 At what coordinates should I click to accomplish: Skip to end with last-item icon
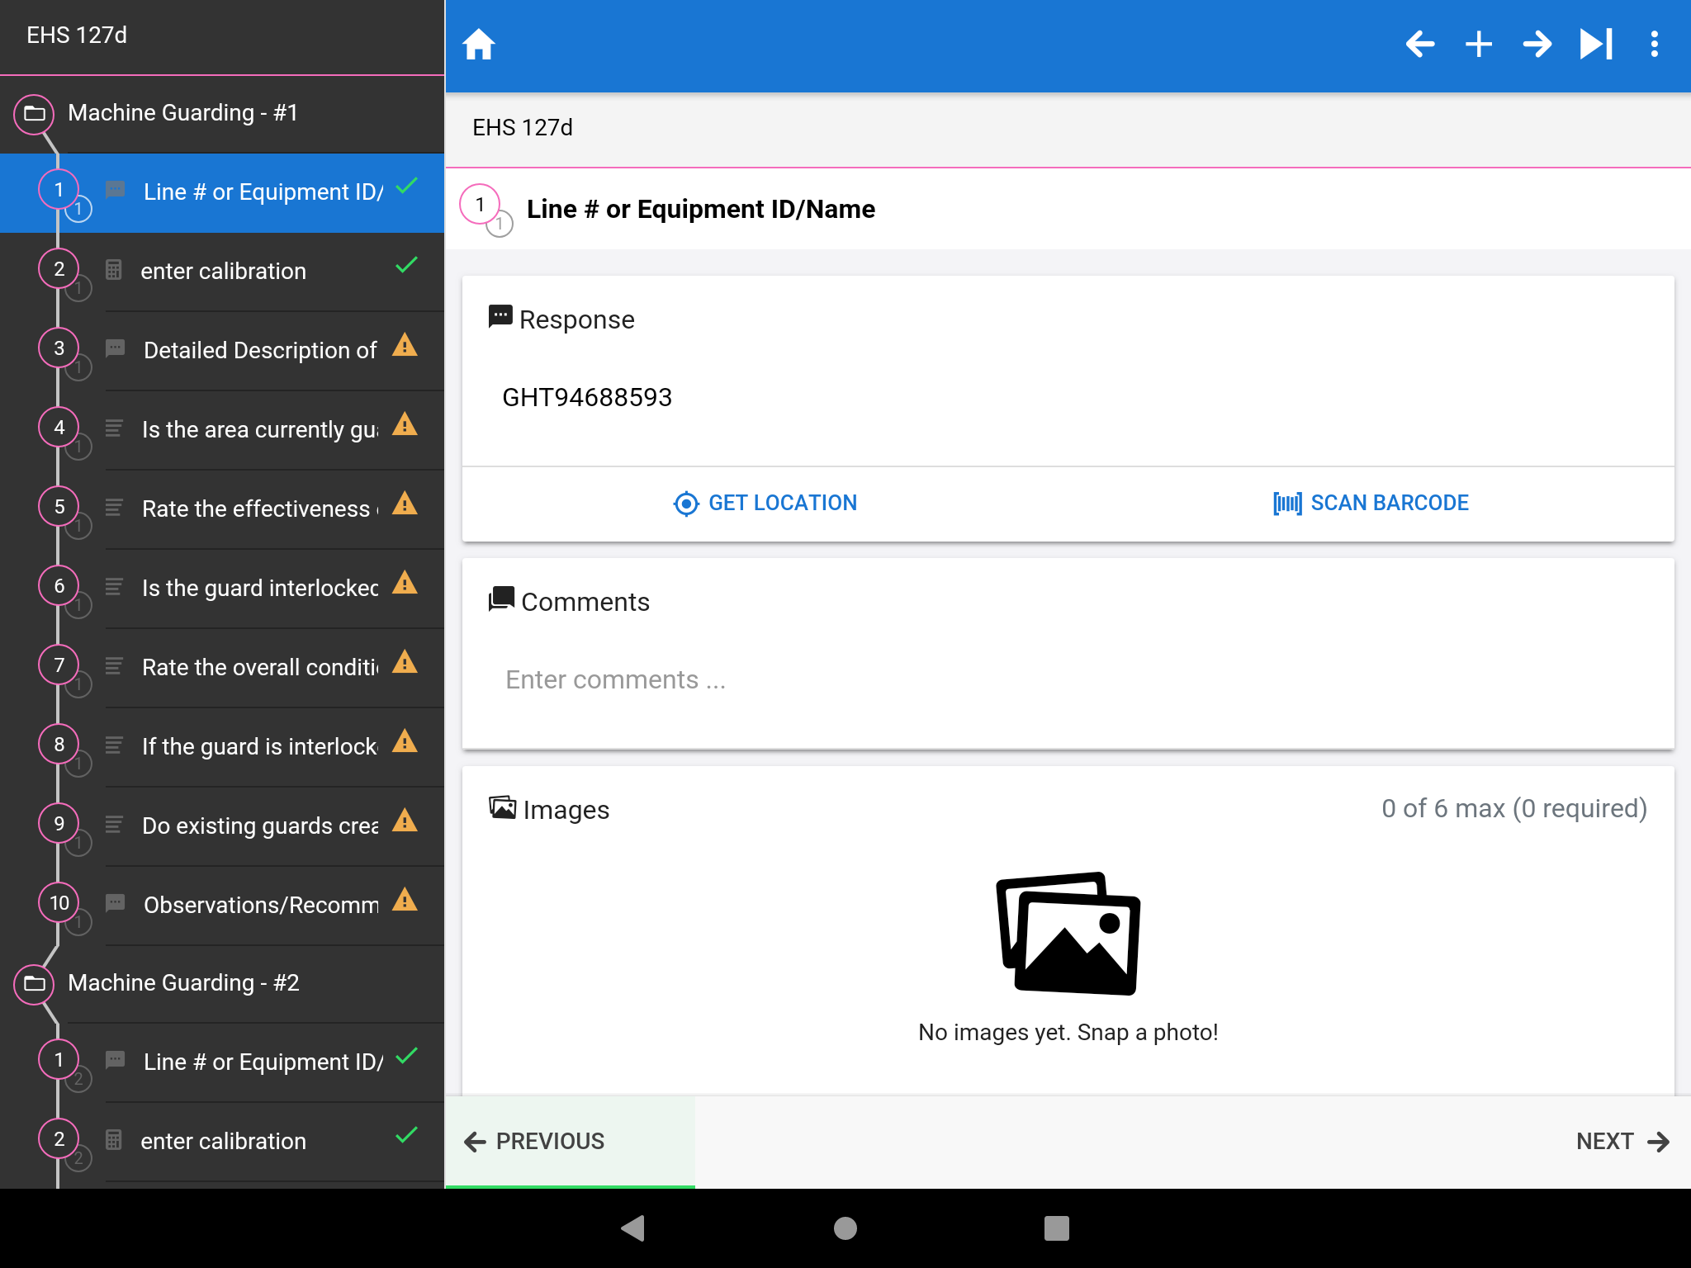coord(1595,45)
